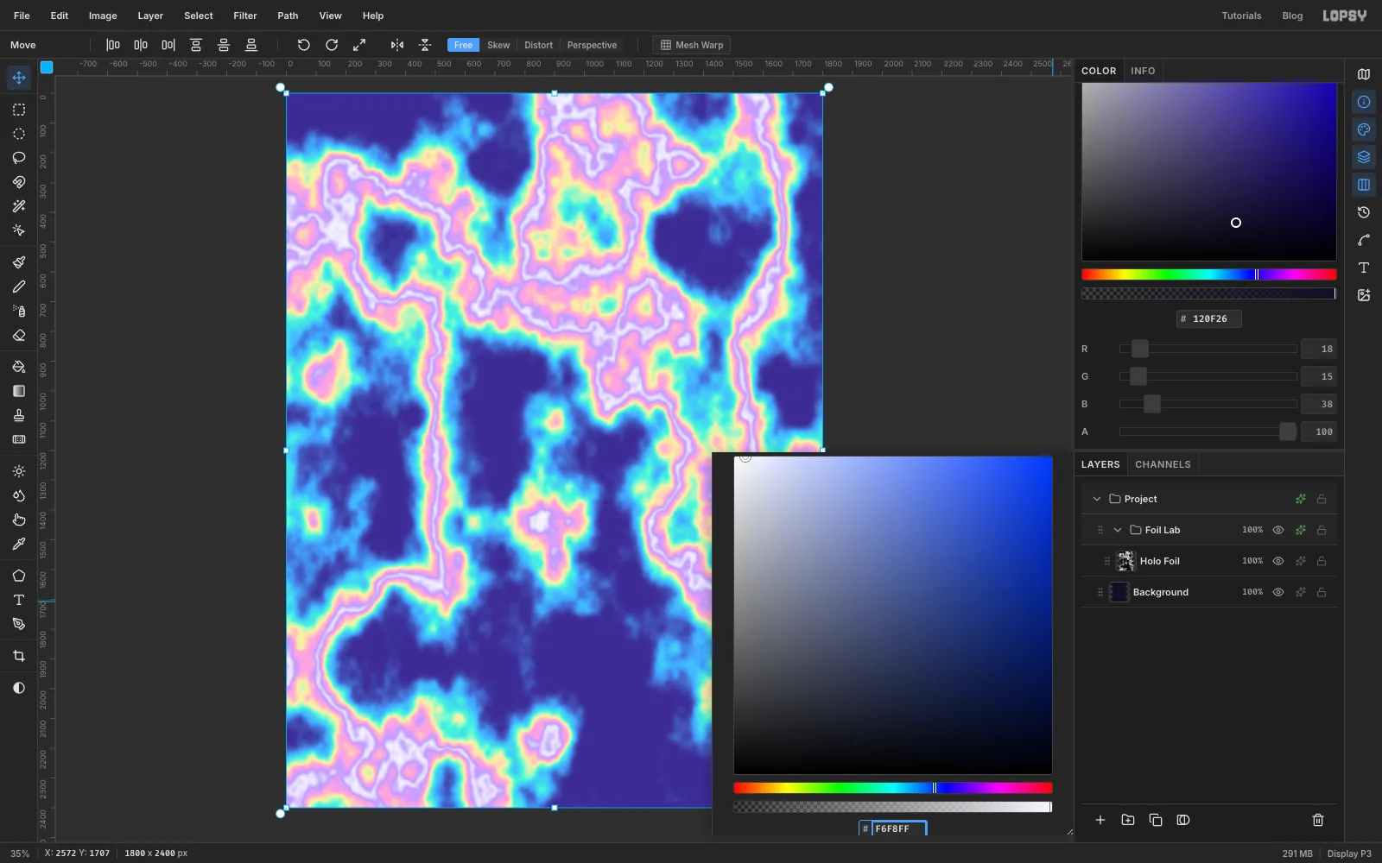This screenshot has height=863, width=1382.
Task: Switch to the Channels tab
Action: (1163, 464)
